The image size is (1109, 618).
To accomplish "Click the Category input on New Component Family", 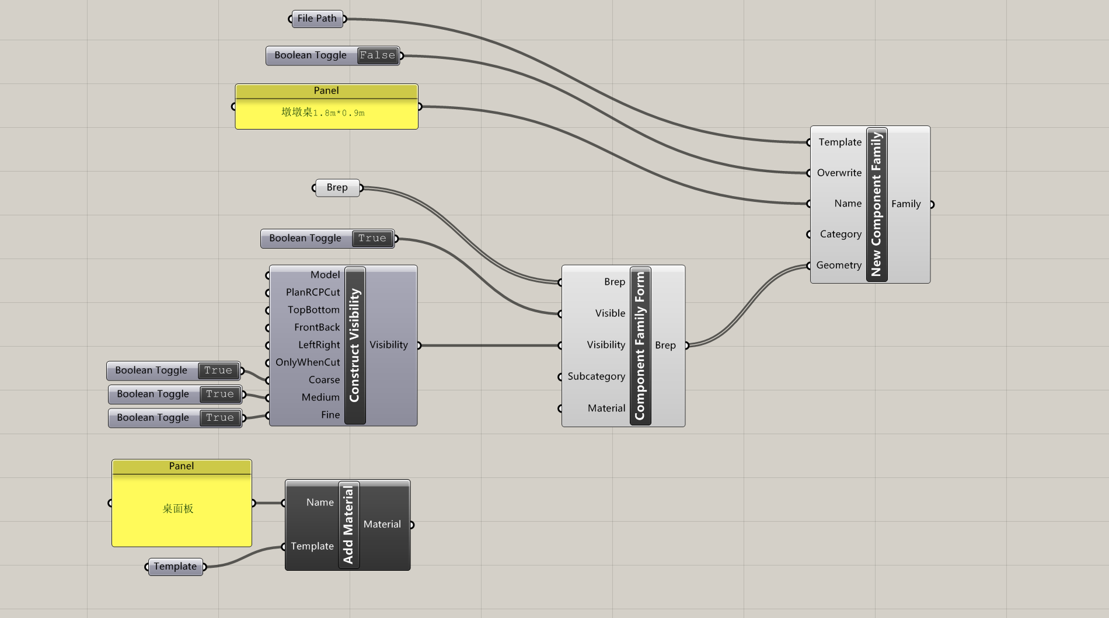I will click(x=840, y=235).
